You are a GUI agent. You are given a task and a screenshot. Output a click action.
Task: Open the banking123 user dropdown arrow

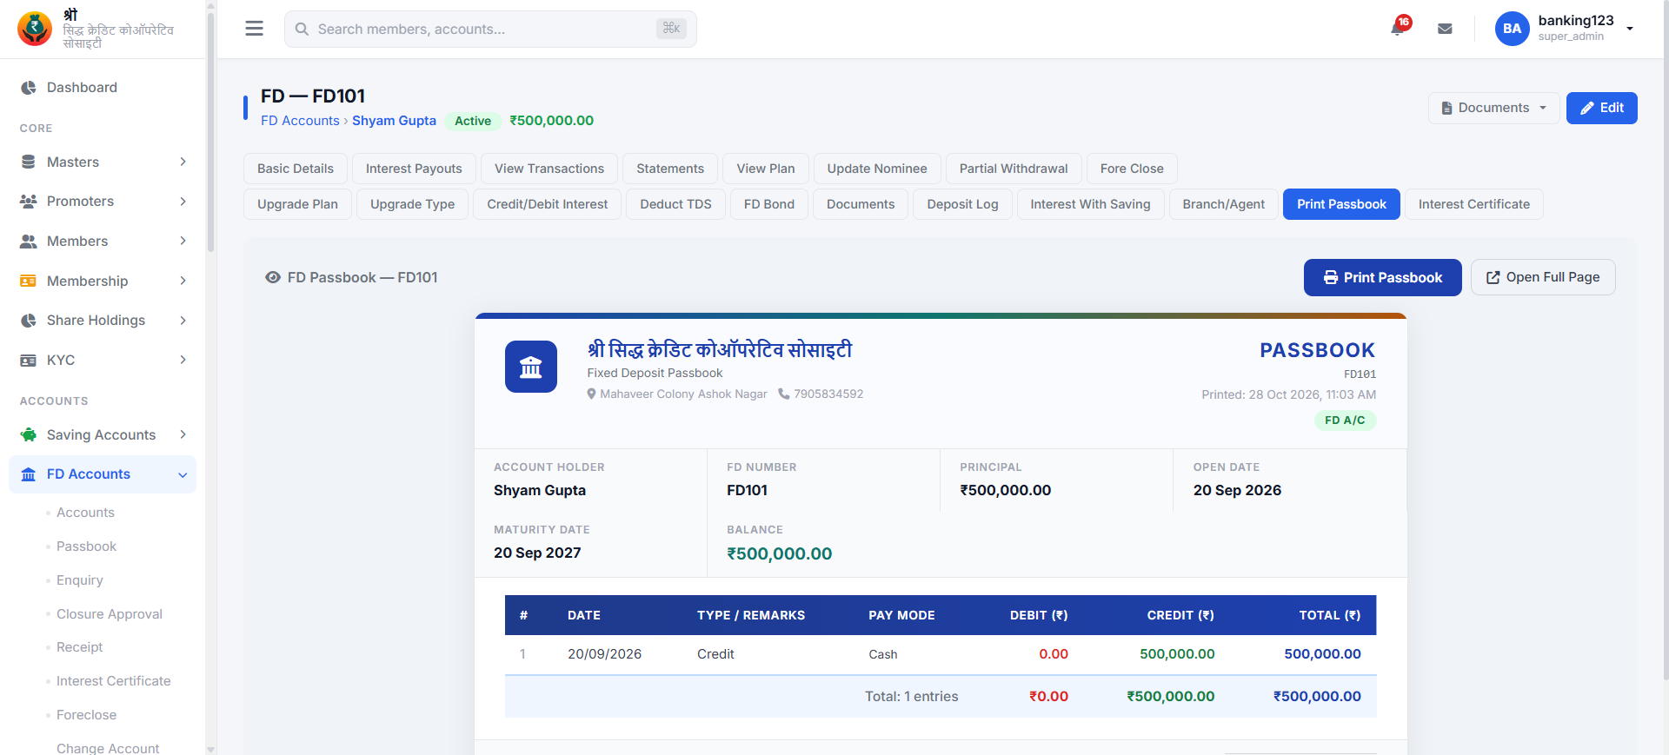click(1630, 29)
